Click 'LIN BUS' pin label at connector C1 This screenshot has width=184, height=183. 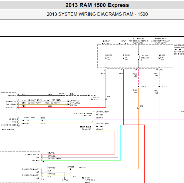36,161
